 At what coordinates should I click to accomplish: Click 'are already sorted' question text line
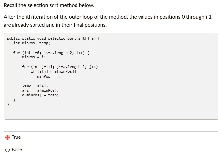55,25
